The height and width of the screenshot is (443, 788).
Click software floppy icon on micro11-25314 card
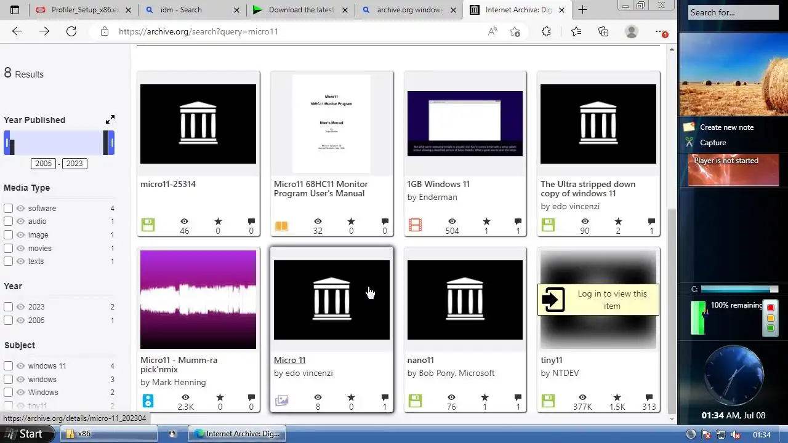[148, 225]
